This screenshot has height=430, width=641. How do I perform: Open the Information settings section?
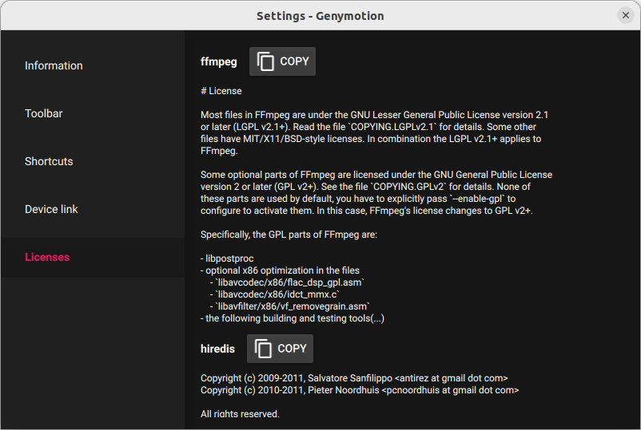pyautogui.click(x=54, y=65)
